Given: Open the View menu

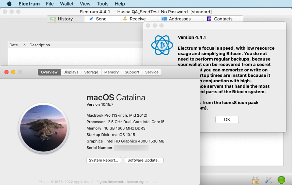Looking at the screenshot, I should [85, 4].
